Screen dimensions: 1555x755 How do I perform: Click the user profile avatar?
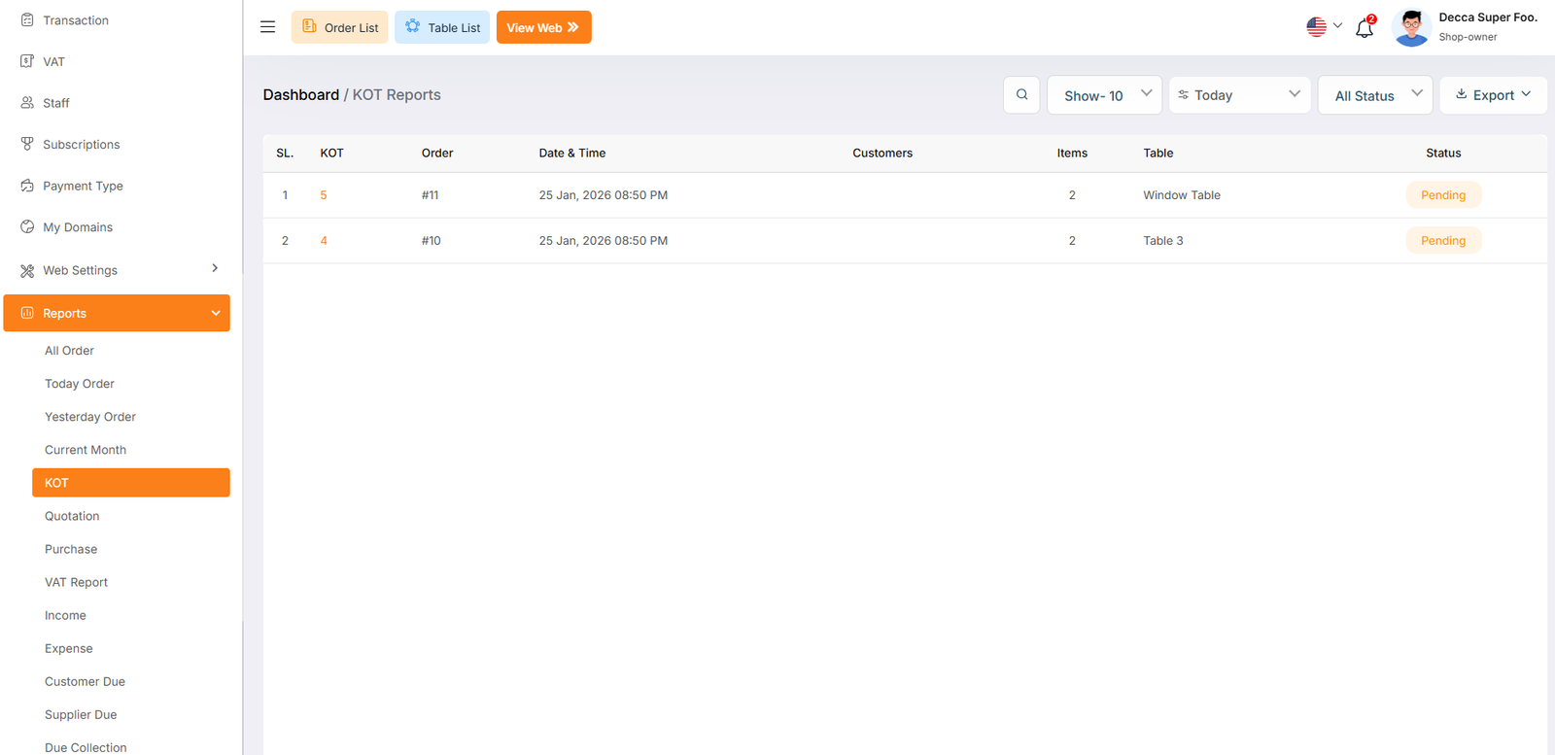[x=1411, y=27]
